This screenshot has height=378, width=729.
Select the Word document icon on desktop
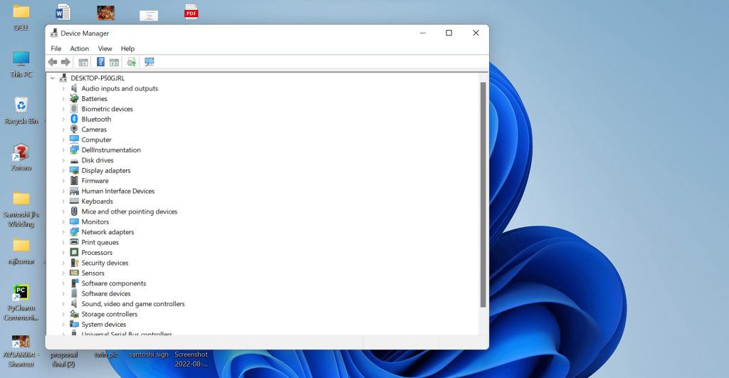click(x=63, y=13)
